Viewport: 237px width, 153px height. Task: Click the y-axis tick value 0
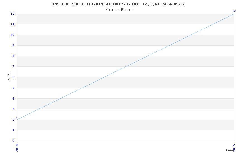[x=13, y=141]
